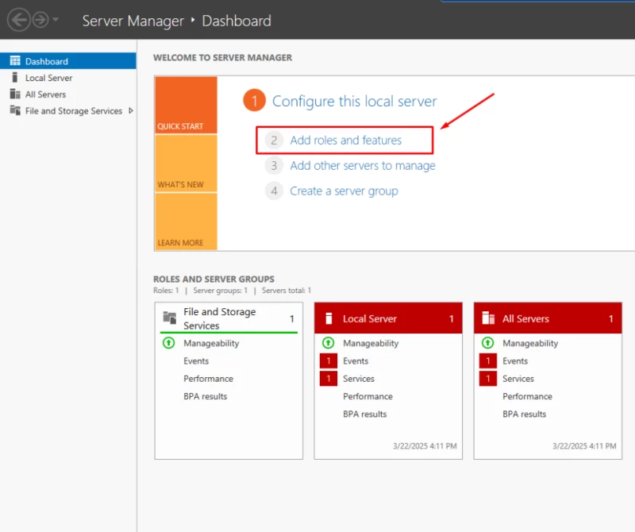Open Services in the Local Server tile
Screen dimensions: 635x532
[359, 379]
